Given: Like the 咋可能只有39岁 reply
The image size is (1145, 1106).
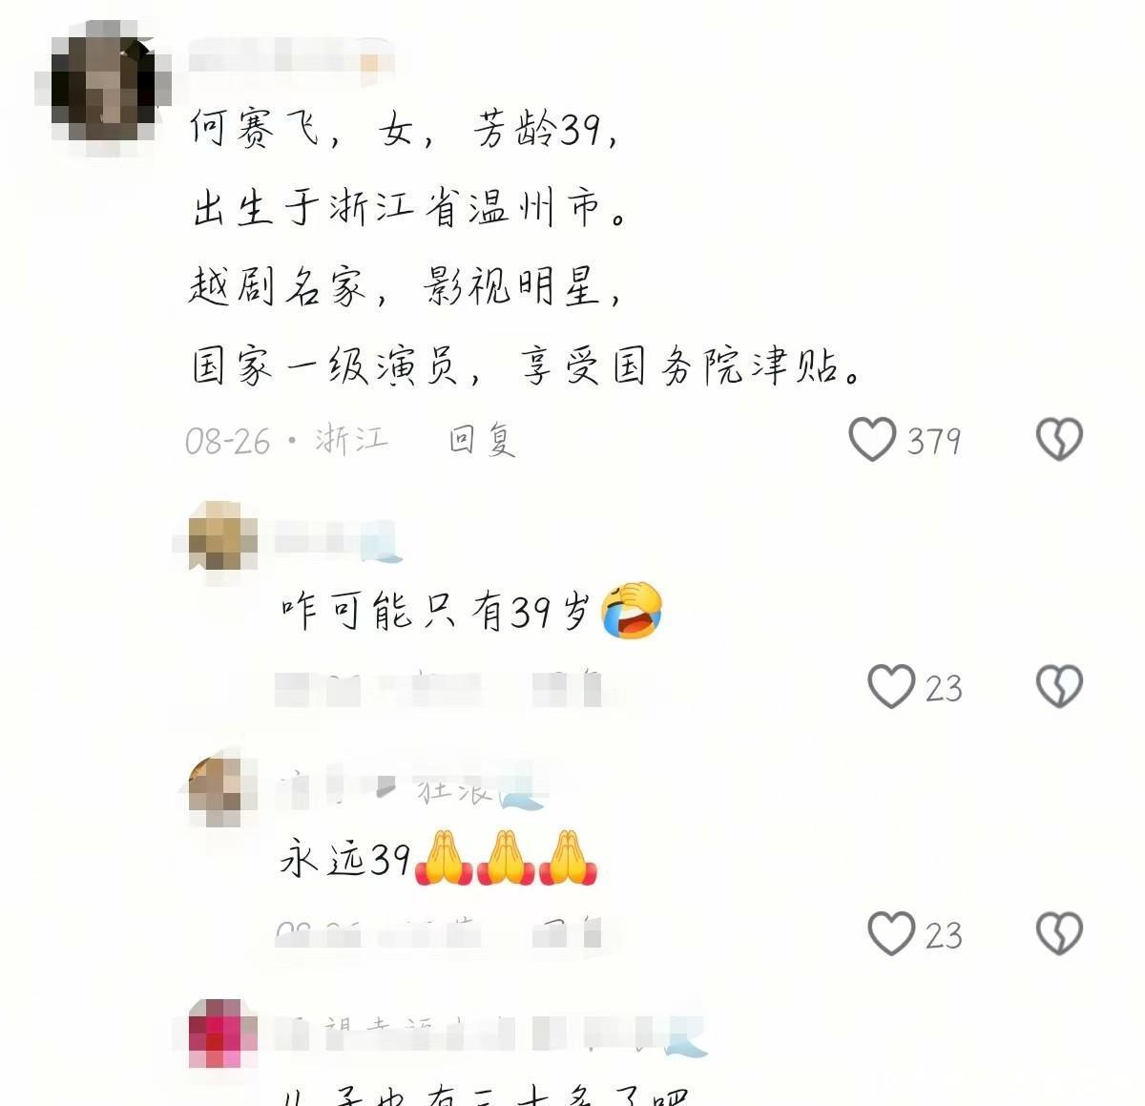Looking at the screenshot, I should (x=891, y=687).
